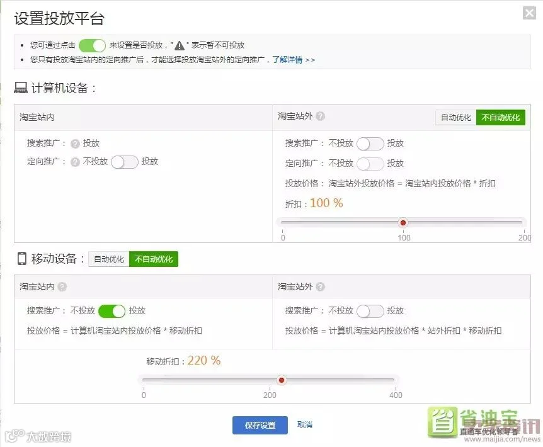The width and height of the screenshot is (543, 447).
Task: Open help icon next to mobile 淘宝站内 header
Action: [62, 287]
